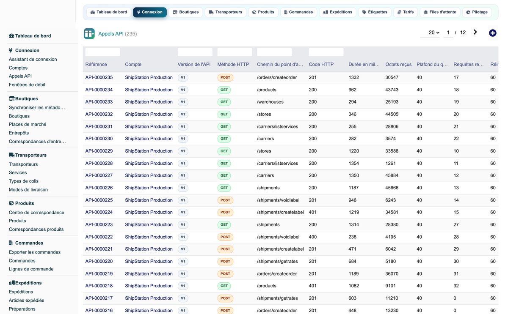Image resolution: width=508 pixels, height=314 pixels.
Task: Click the Commandes document icon in sidebar
Action: pos(11,243)
